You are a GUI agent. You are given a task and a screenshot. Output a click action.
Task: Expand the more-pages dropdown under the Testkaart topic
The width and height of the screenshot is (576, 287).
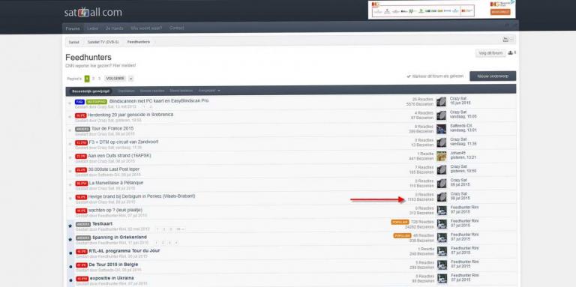tap(180, 229)
